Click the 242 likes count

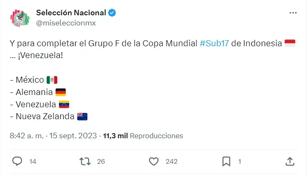coord(171,162)
